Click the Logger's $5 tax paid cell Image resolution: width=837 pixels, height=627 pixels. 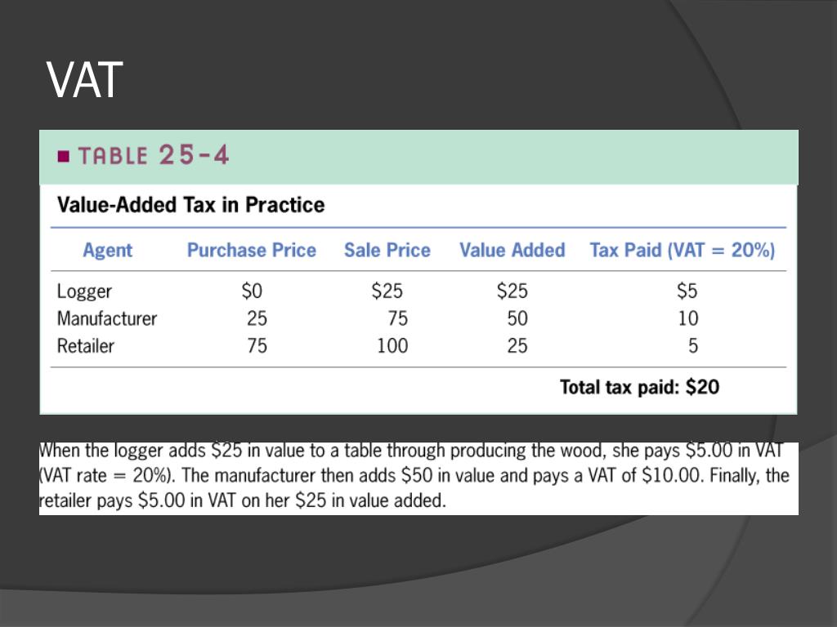pos(687,291)
